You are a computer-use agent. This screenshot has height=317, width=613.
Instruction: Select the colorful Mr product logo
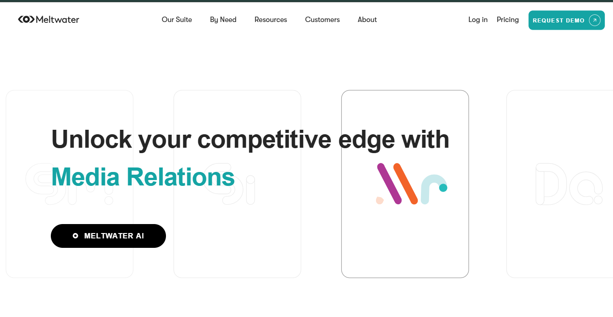411,184
